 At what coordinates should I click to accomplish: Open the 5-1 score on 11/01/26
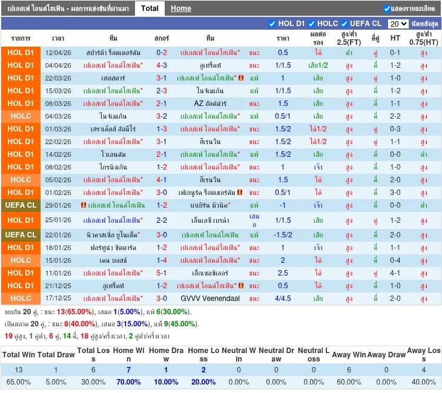pos(162,273)
